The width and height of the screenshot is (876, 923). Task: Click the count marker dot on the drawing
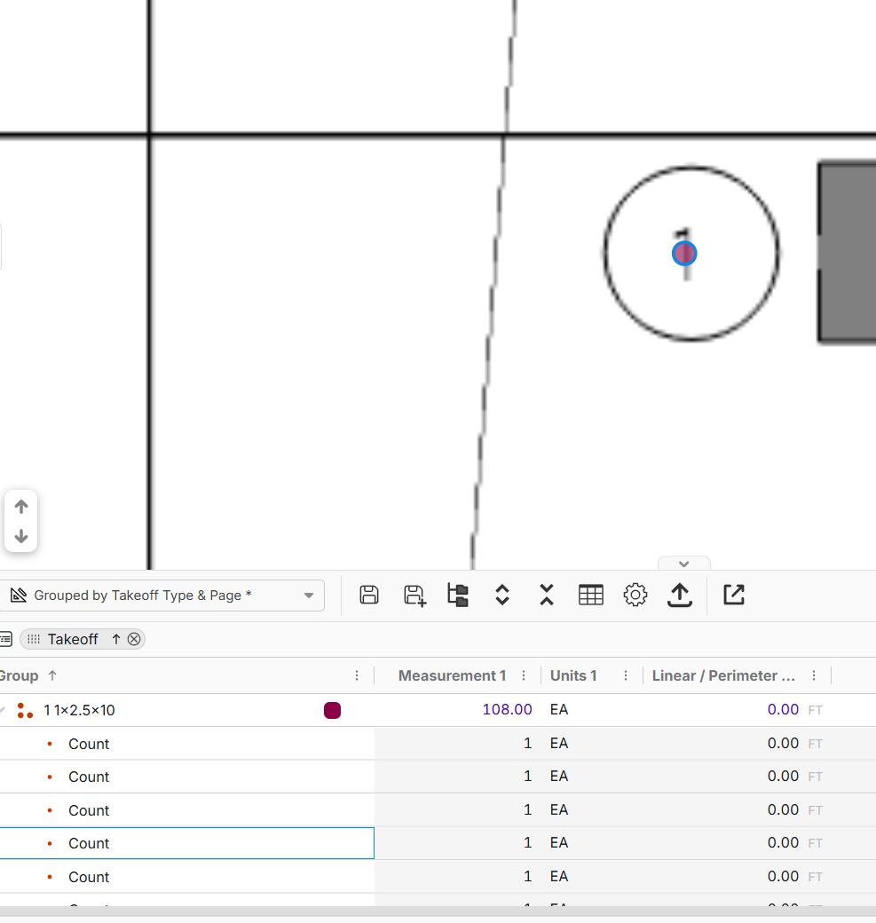click(x=684, y=253)
